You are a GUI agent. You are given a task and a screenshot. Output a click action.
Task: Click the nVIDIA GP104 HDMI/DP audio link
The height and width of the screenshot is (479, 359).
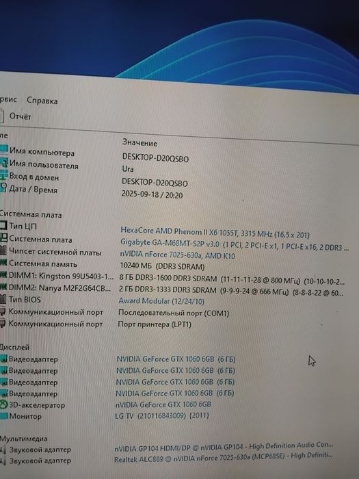coord(224,448)
